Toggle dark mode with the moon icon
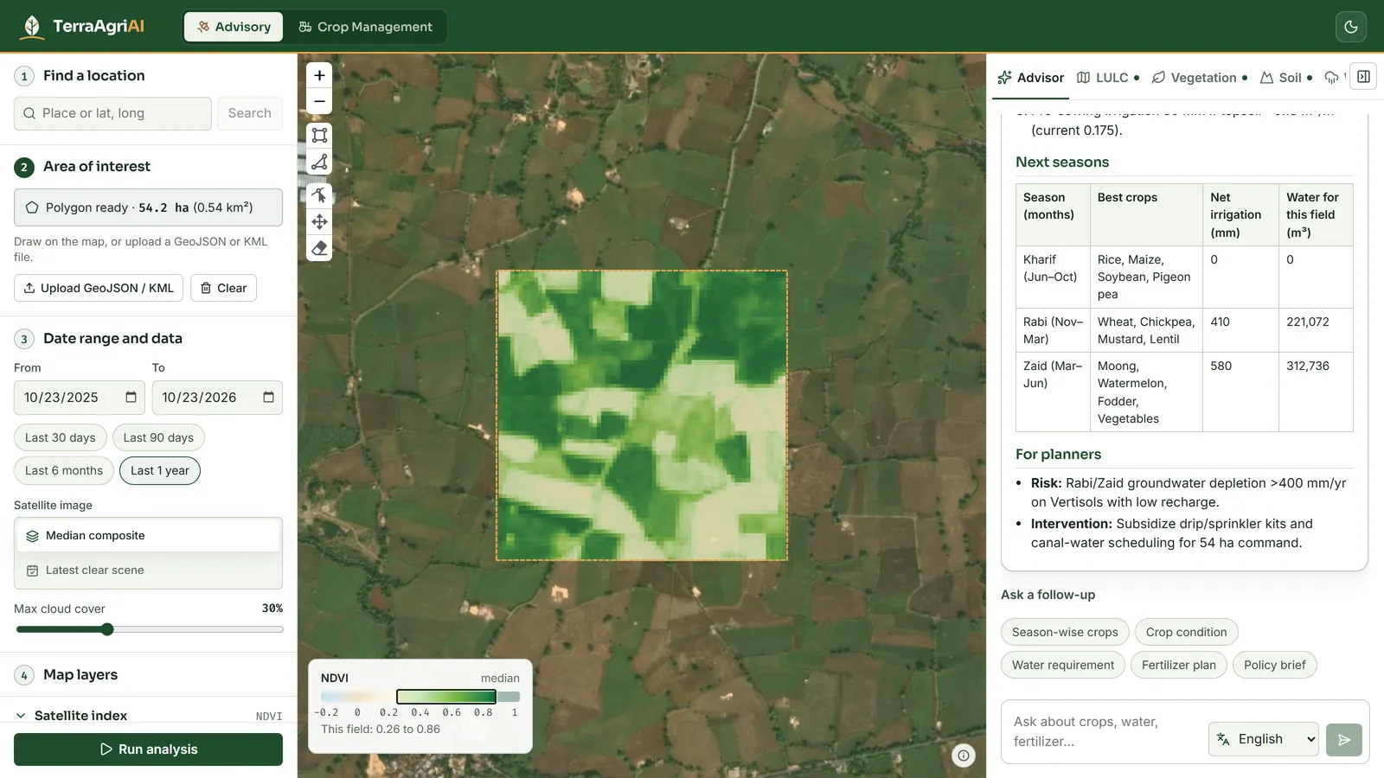The width and height of the screenshot is (1384, 778). (1351, 27)
